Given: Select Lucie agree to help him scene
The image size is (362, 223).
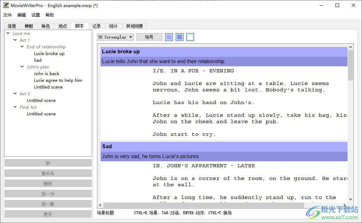Looking at the screenshot, I should 58,80.
